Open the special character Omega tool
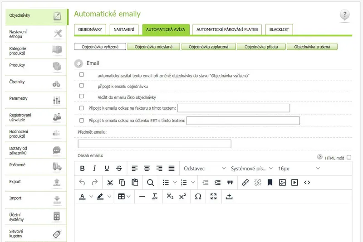 (x=198, y=197)
